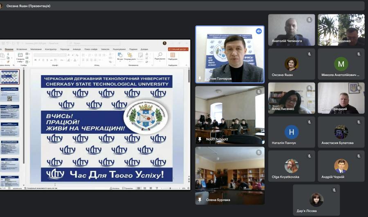Click the Фігури shapes icon
Image resolution: width=368 pixels, height=217 pixels.
point(120,55)
